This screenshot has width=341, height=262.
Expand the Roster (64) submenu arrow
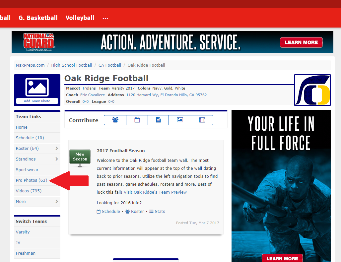click(57, 149)
